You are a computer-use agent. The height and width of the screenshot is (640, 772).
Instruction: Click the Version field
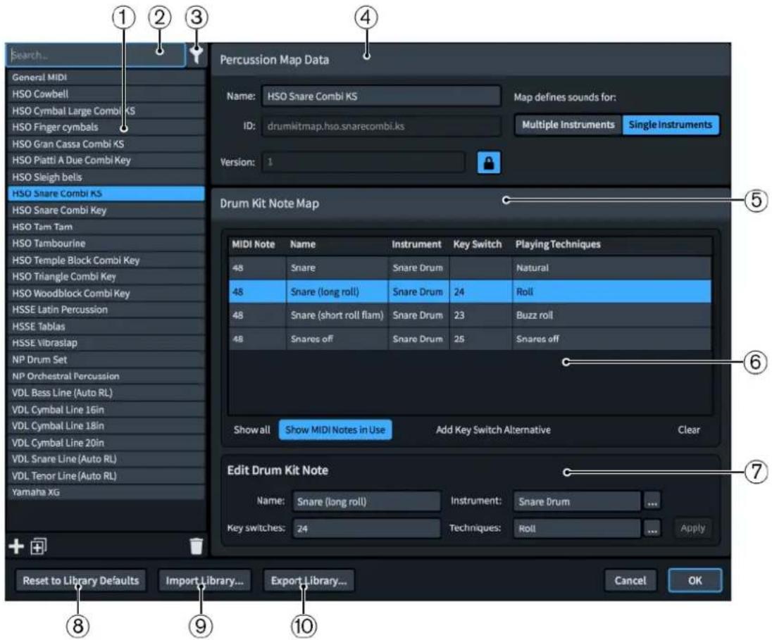(363, 162)
